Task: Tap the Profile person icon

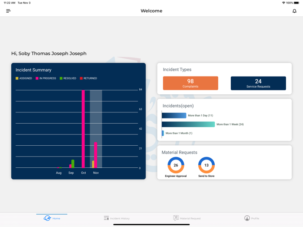Action: coord(247,218)
